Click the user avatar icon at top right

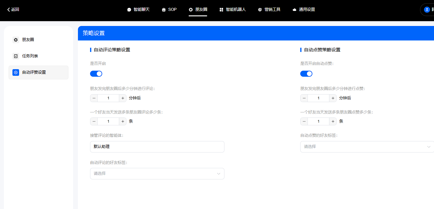coord(427,9)
